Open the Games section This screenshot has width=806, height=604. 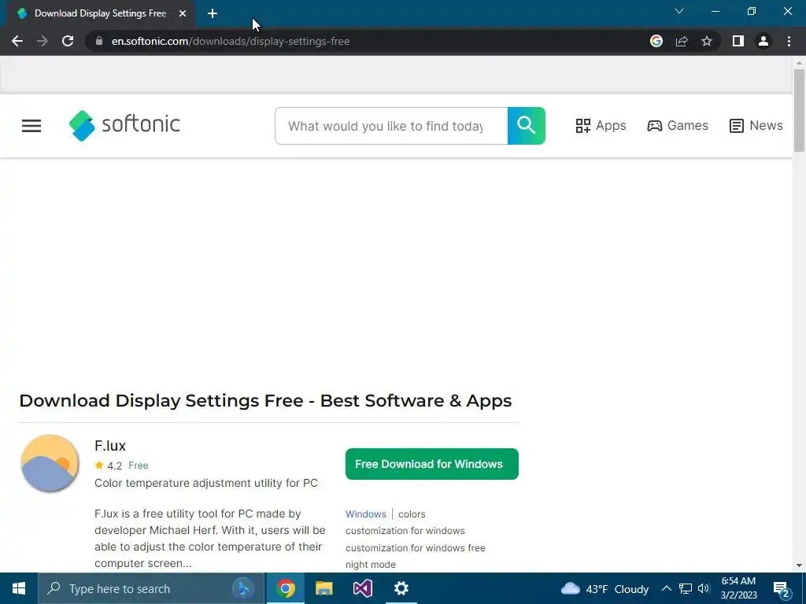click(x=678, y=126)
